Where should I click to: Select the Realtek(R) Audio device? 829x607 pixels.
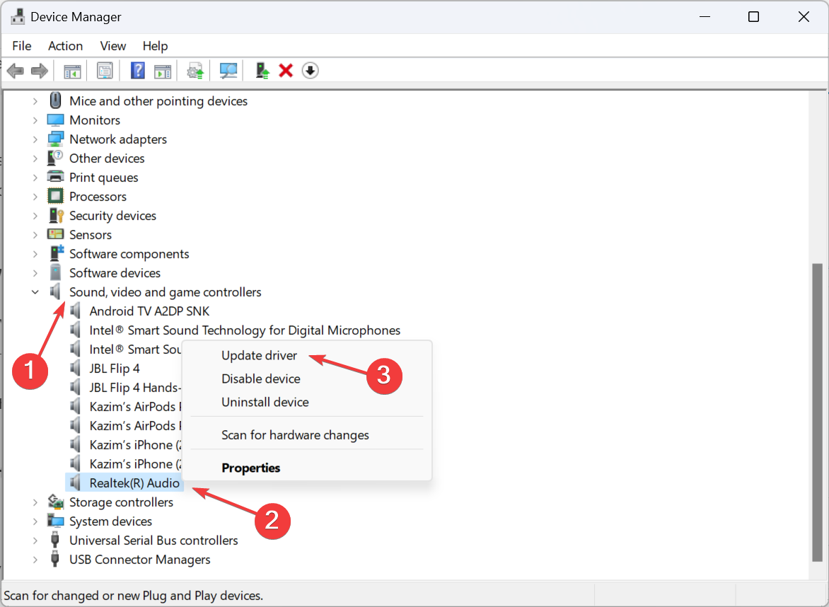pyautogui.click(x=134, y=482)
